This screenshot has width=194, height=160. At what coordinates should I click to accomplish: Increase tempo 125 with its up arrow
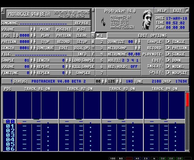pyautogui.click(x=117, y=81)
